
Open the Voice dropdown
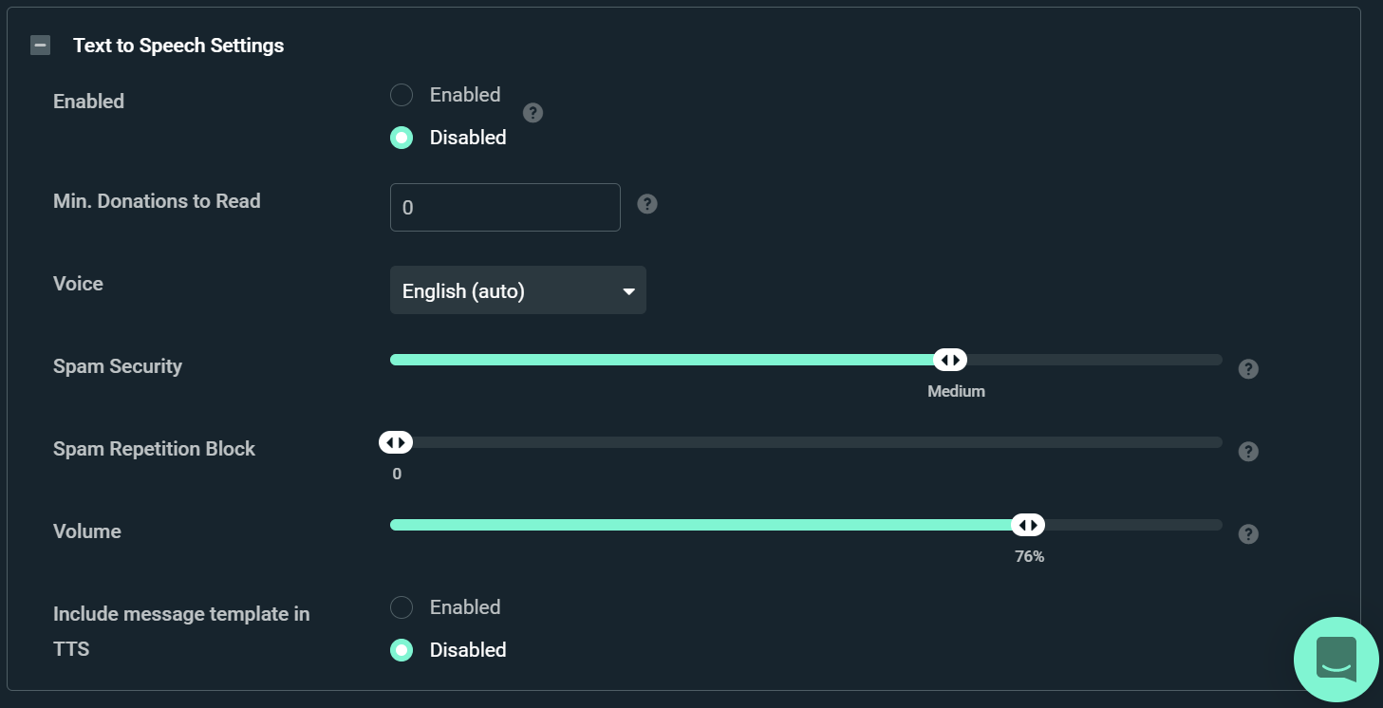pyautogui.click(x=517, y=289)
